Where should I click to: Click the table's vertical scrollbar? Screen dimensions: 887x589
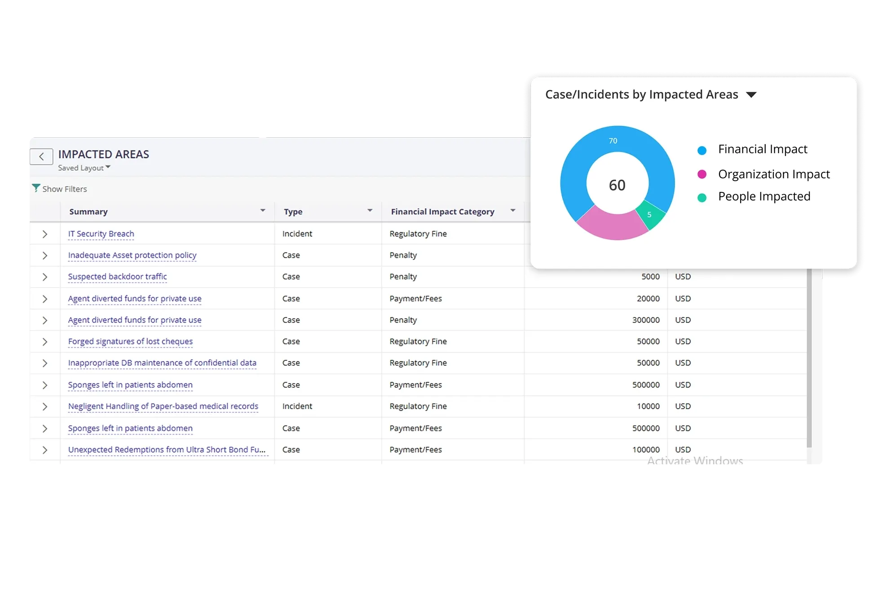809,359
